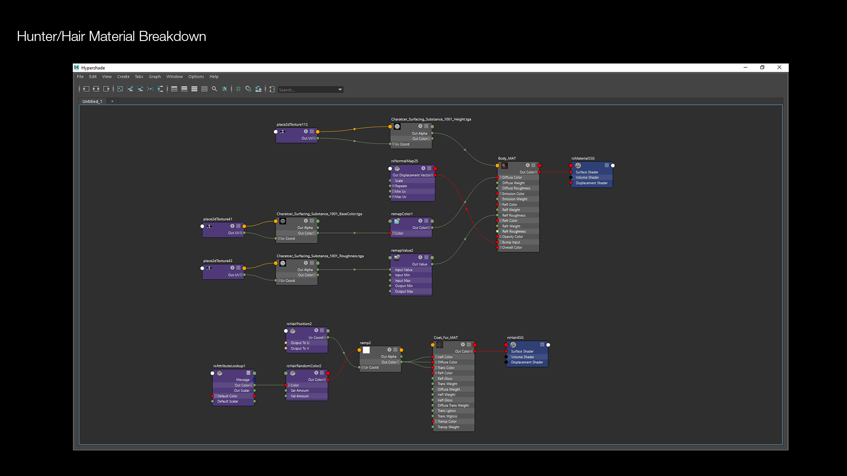Click the BaseColor.tga file node swatch

click(283, 221)
